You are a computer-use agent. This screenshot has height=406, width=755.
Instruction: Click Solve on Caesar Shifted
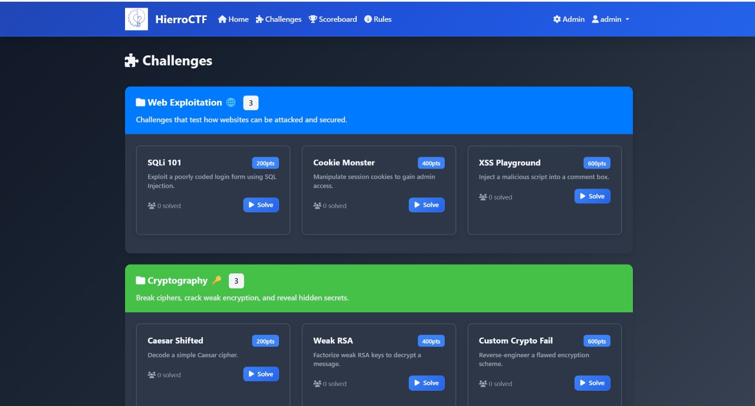point(261,374)
